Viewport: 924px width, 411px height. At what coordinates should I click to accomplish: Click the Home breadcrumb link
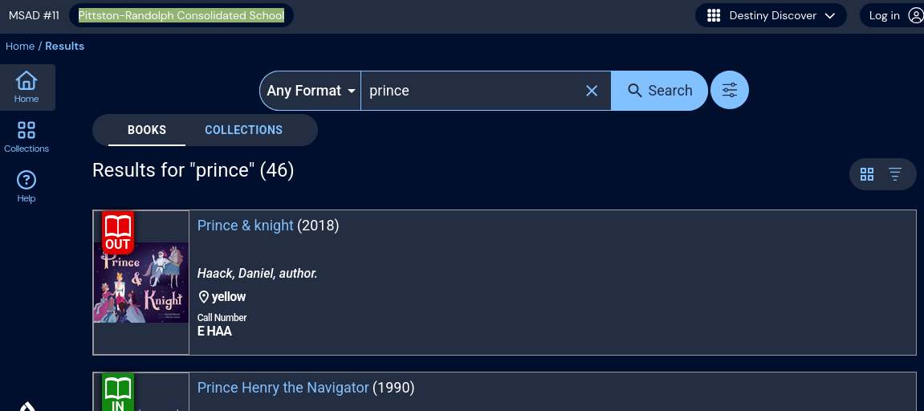point(20,46)
